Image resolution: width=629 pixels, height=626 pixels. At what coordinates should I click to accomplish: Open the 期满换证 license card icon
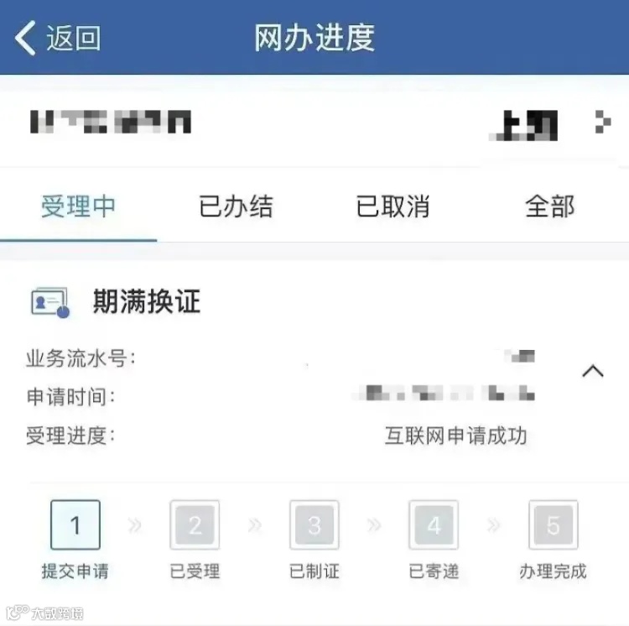pos(50,302)
